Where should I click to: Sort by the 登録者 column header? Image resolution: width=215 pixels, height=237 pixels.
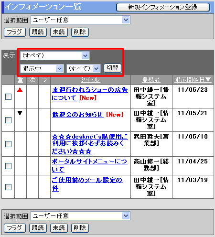[x=151, y=80]
